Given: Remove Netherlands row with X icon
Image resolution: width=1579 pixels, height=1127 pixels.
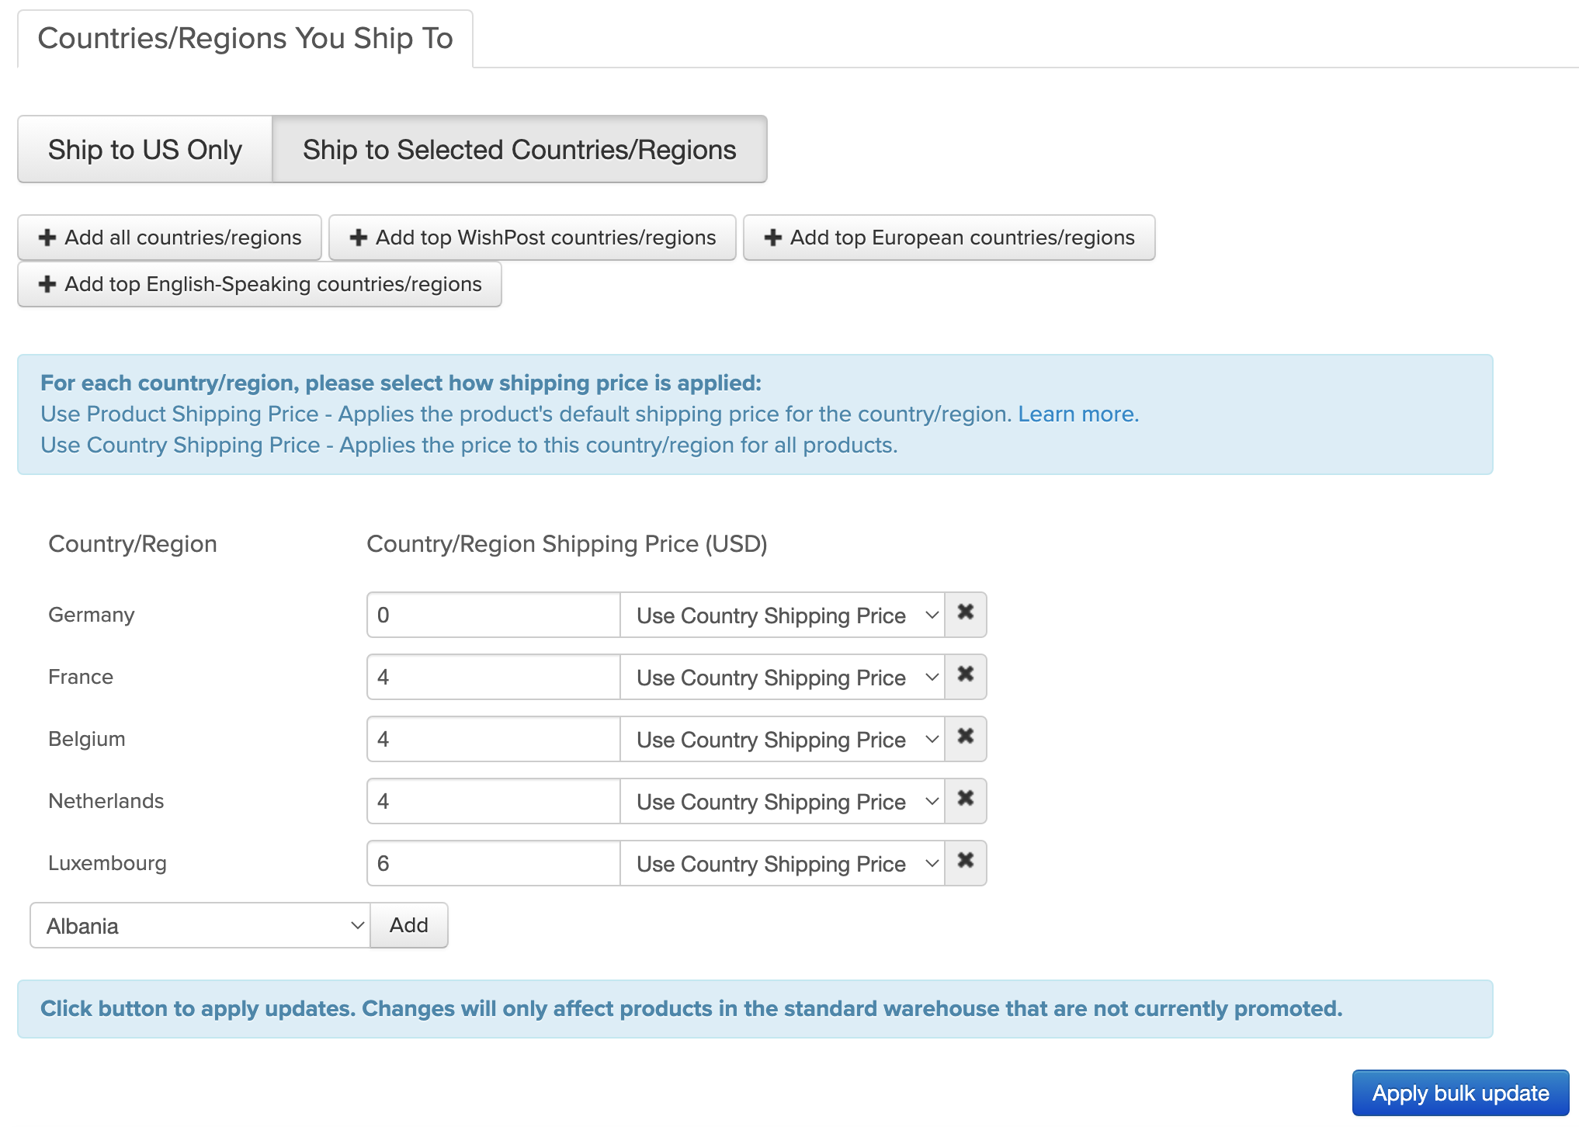Looking at the screenshot, I should (x=965, y=800).
